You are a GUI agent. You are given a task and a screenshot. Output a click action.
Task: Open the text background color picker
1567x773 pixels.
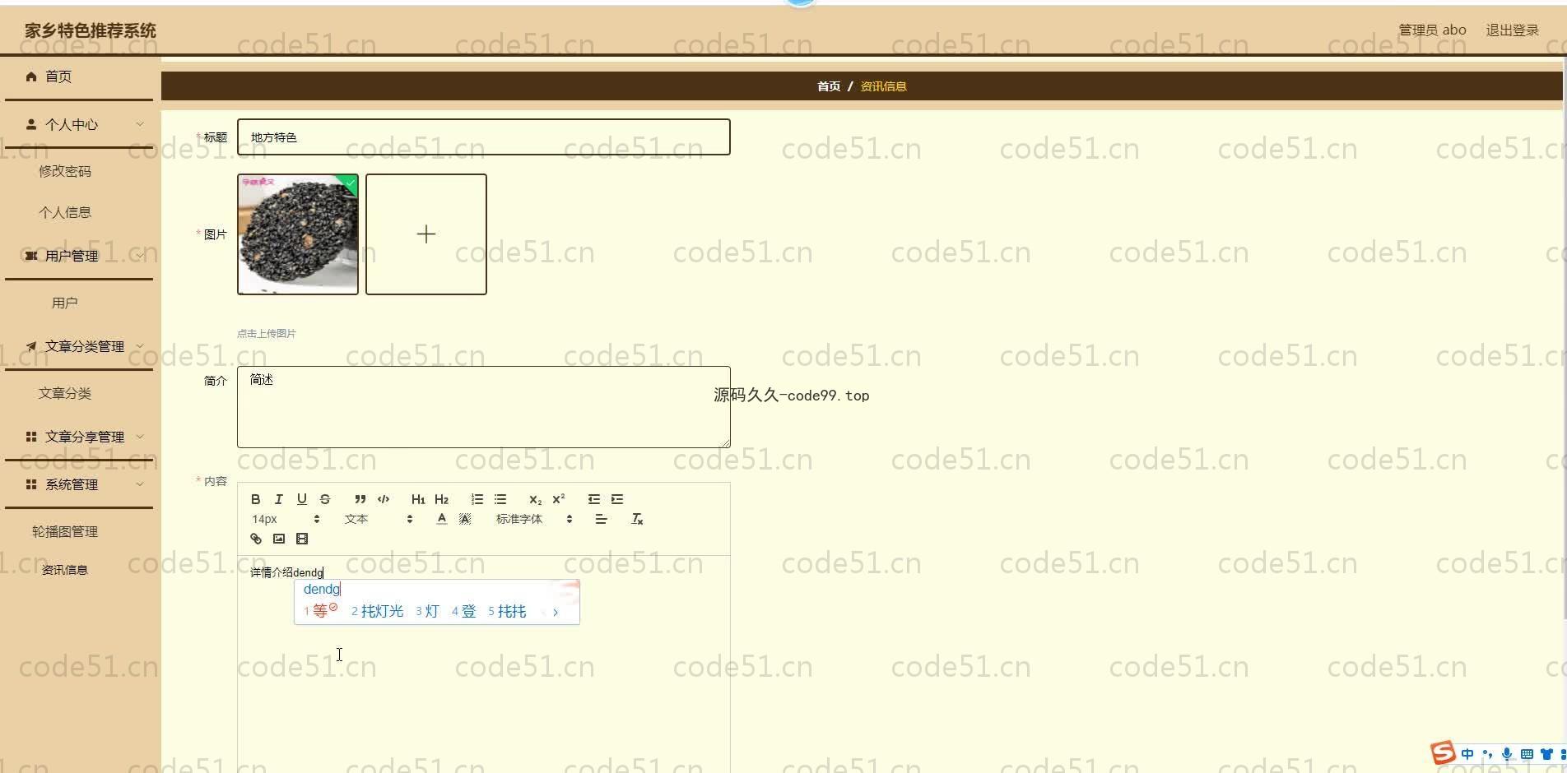click(x=465, y=519)
